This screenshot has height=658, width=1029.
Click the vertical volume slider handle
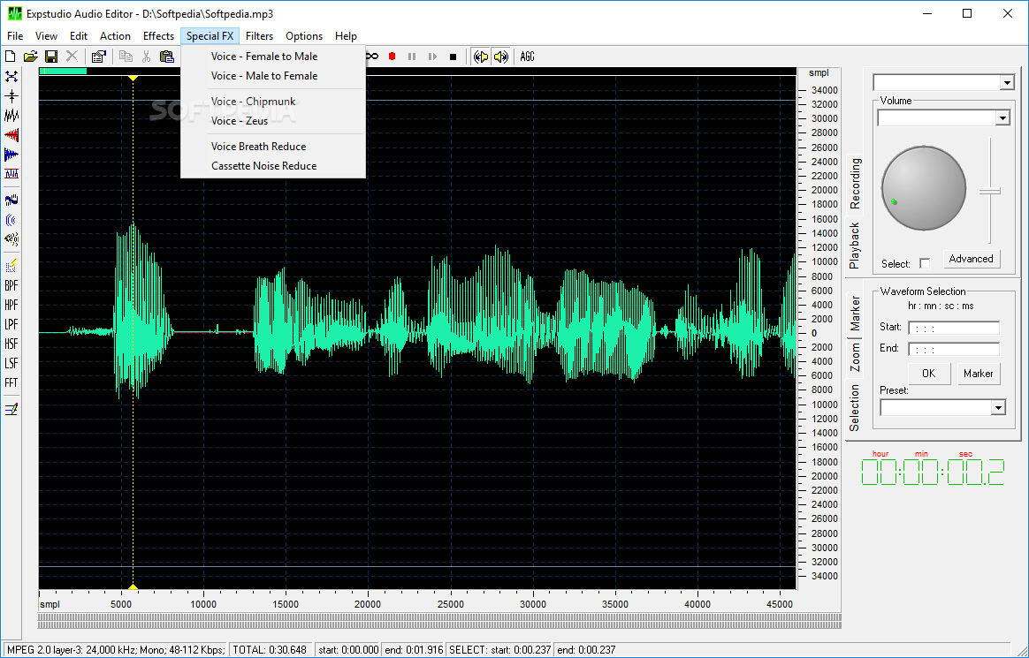(x=989, y=192)
